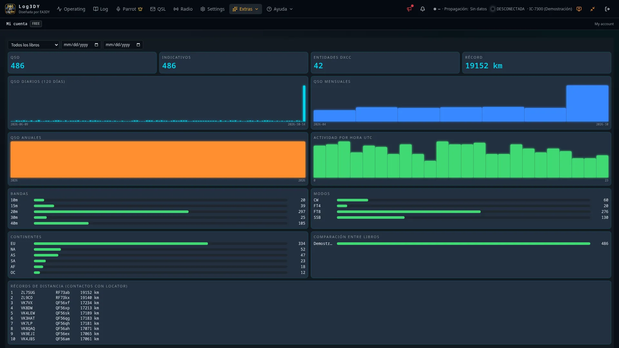619x348 pixels.
Task: Click the Récord value 19152 km
Action: [x=484, y=66]
